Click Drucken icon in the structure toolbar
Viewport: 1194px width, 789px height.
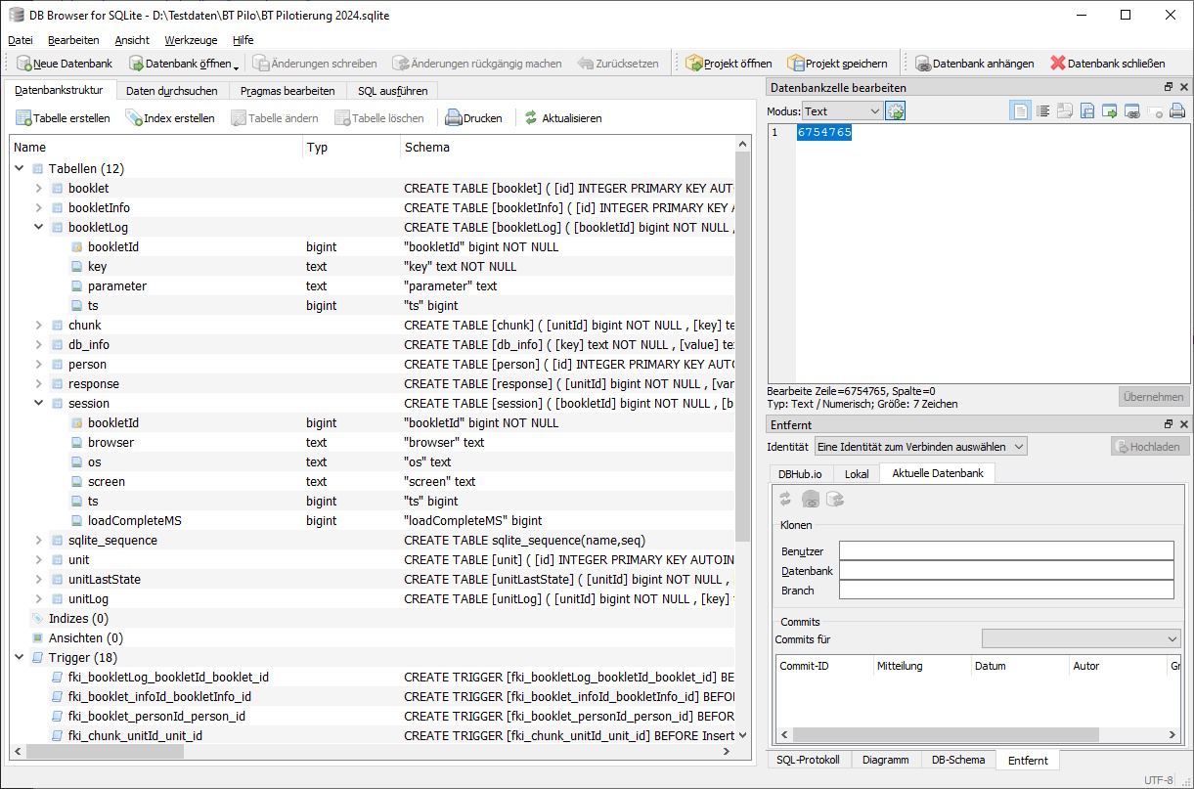pos(453,118)
